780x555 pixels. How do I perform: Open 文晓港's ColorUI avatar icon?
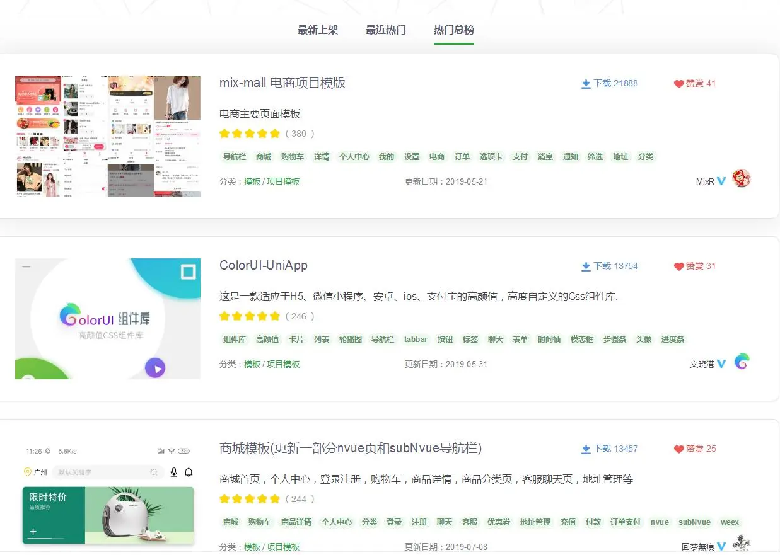[x=742, y=361]
